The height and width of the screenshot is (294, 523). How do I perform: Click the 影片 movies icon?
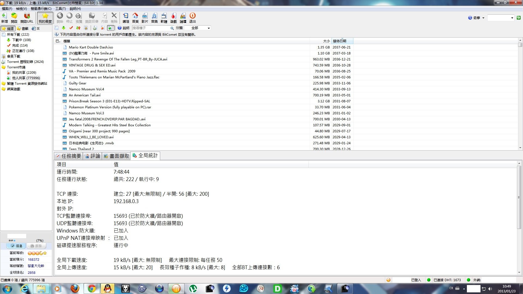(x=145, y=18)
